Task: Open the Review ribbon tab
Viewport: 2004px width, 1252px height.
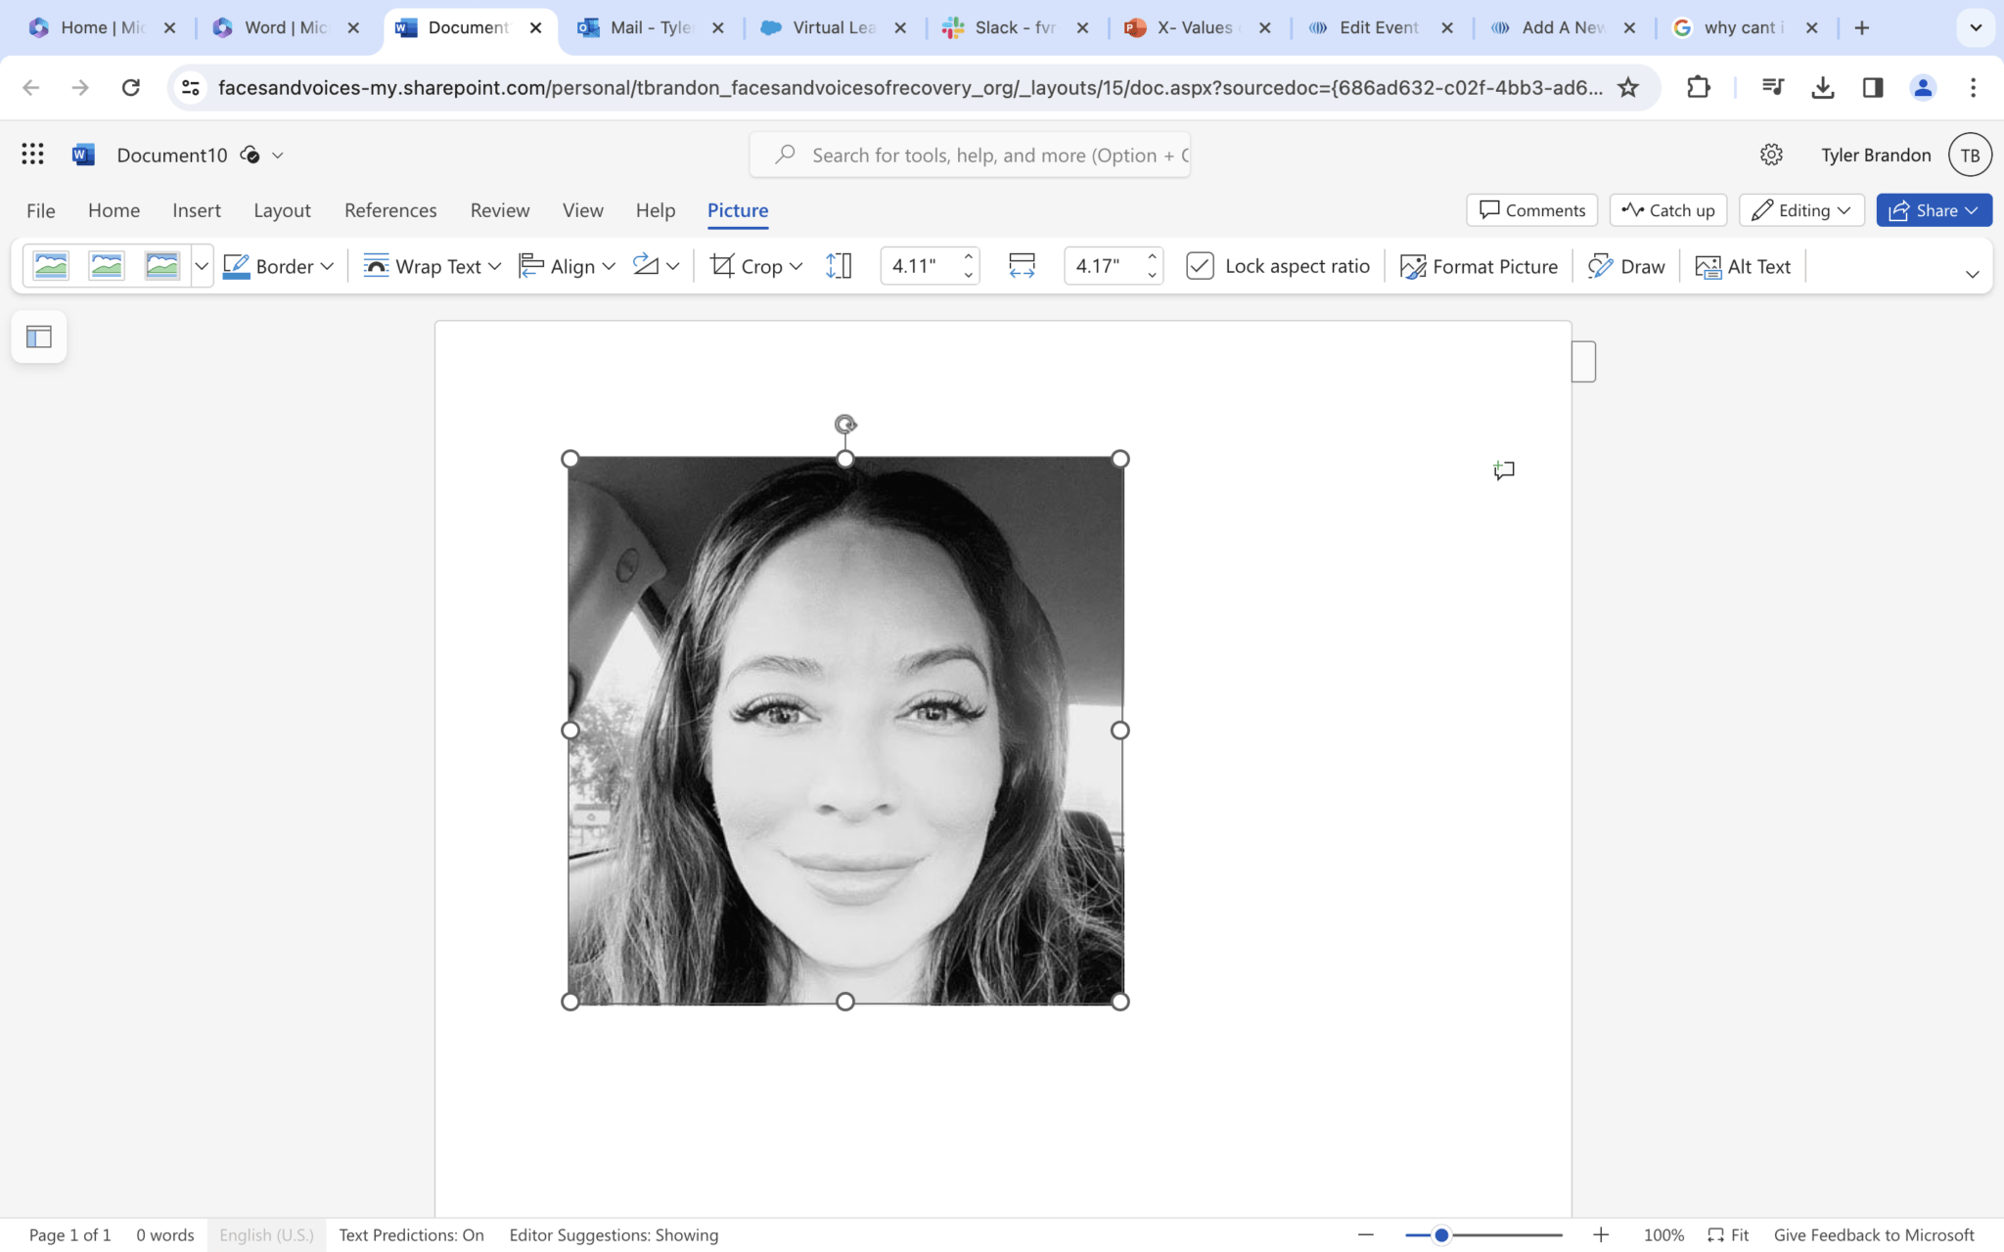Action: (499, 210)
